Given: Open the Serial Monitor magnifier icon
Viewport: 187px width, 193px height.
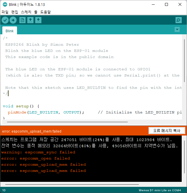Looking at the screenshot, I should (178, 20).
